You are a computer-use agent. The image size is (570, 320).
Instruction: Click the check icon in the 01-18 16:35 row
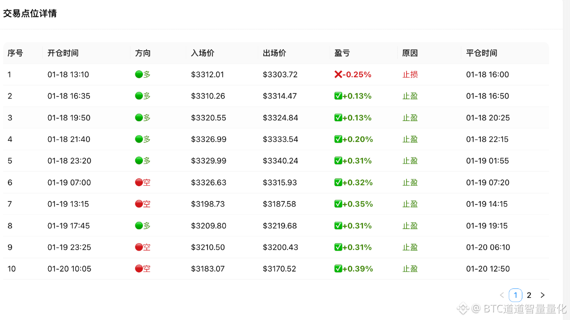click(338, 96)
